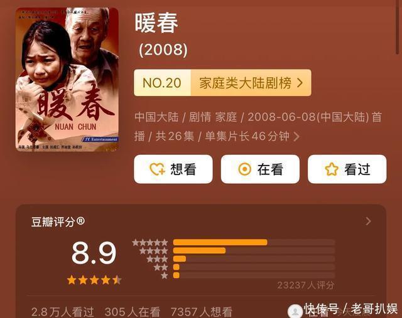Click the five-star rating distribution bar
Viewport: 402px width, 318px height.
(x=254, y=242)
